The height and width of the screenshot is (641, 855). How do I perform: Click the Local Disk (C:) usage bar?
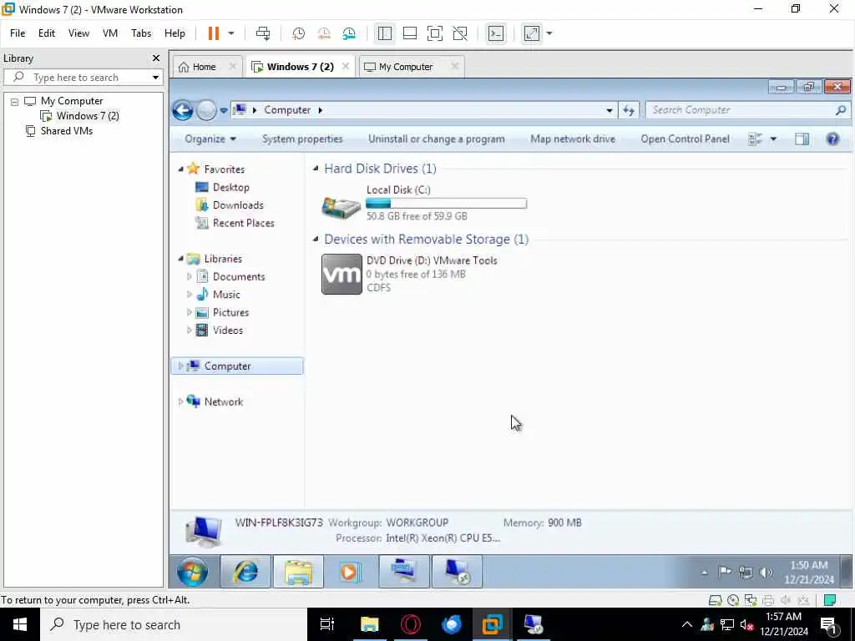446,204
